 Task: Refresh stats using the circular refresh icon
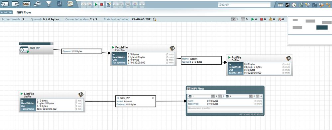(155, 19)
